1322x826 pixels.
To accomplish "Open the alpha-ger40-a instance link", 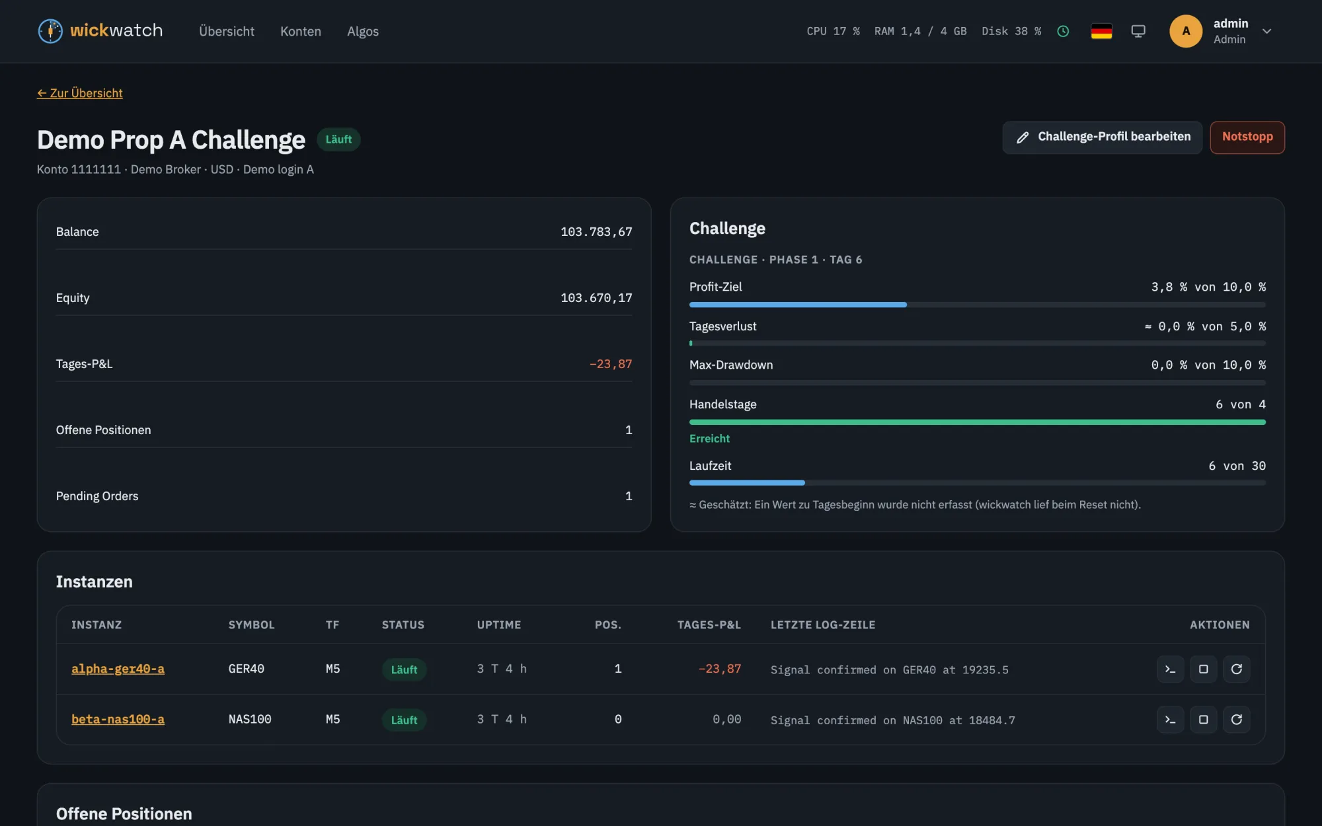I will [118, 669].
